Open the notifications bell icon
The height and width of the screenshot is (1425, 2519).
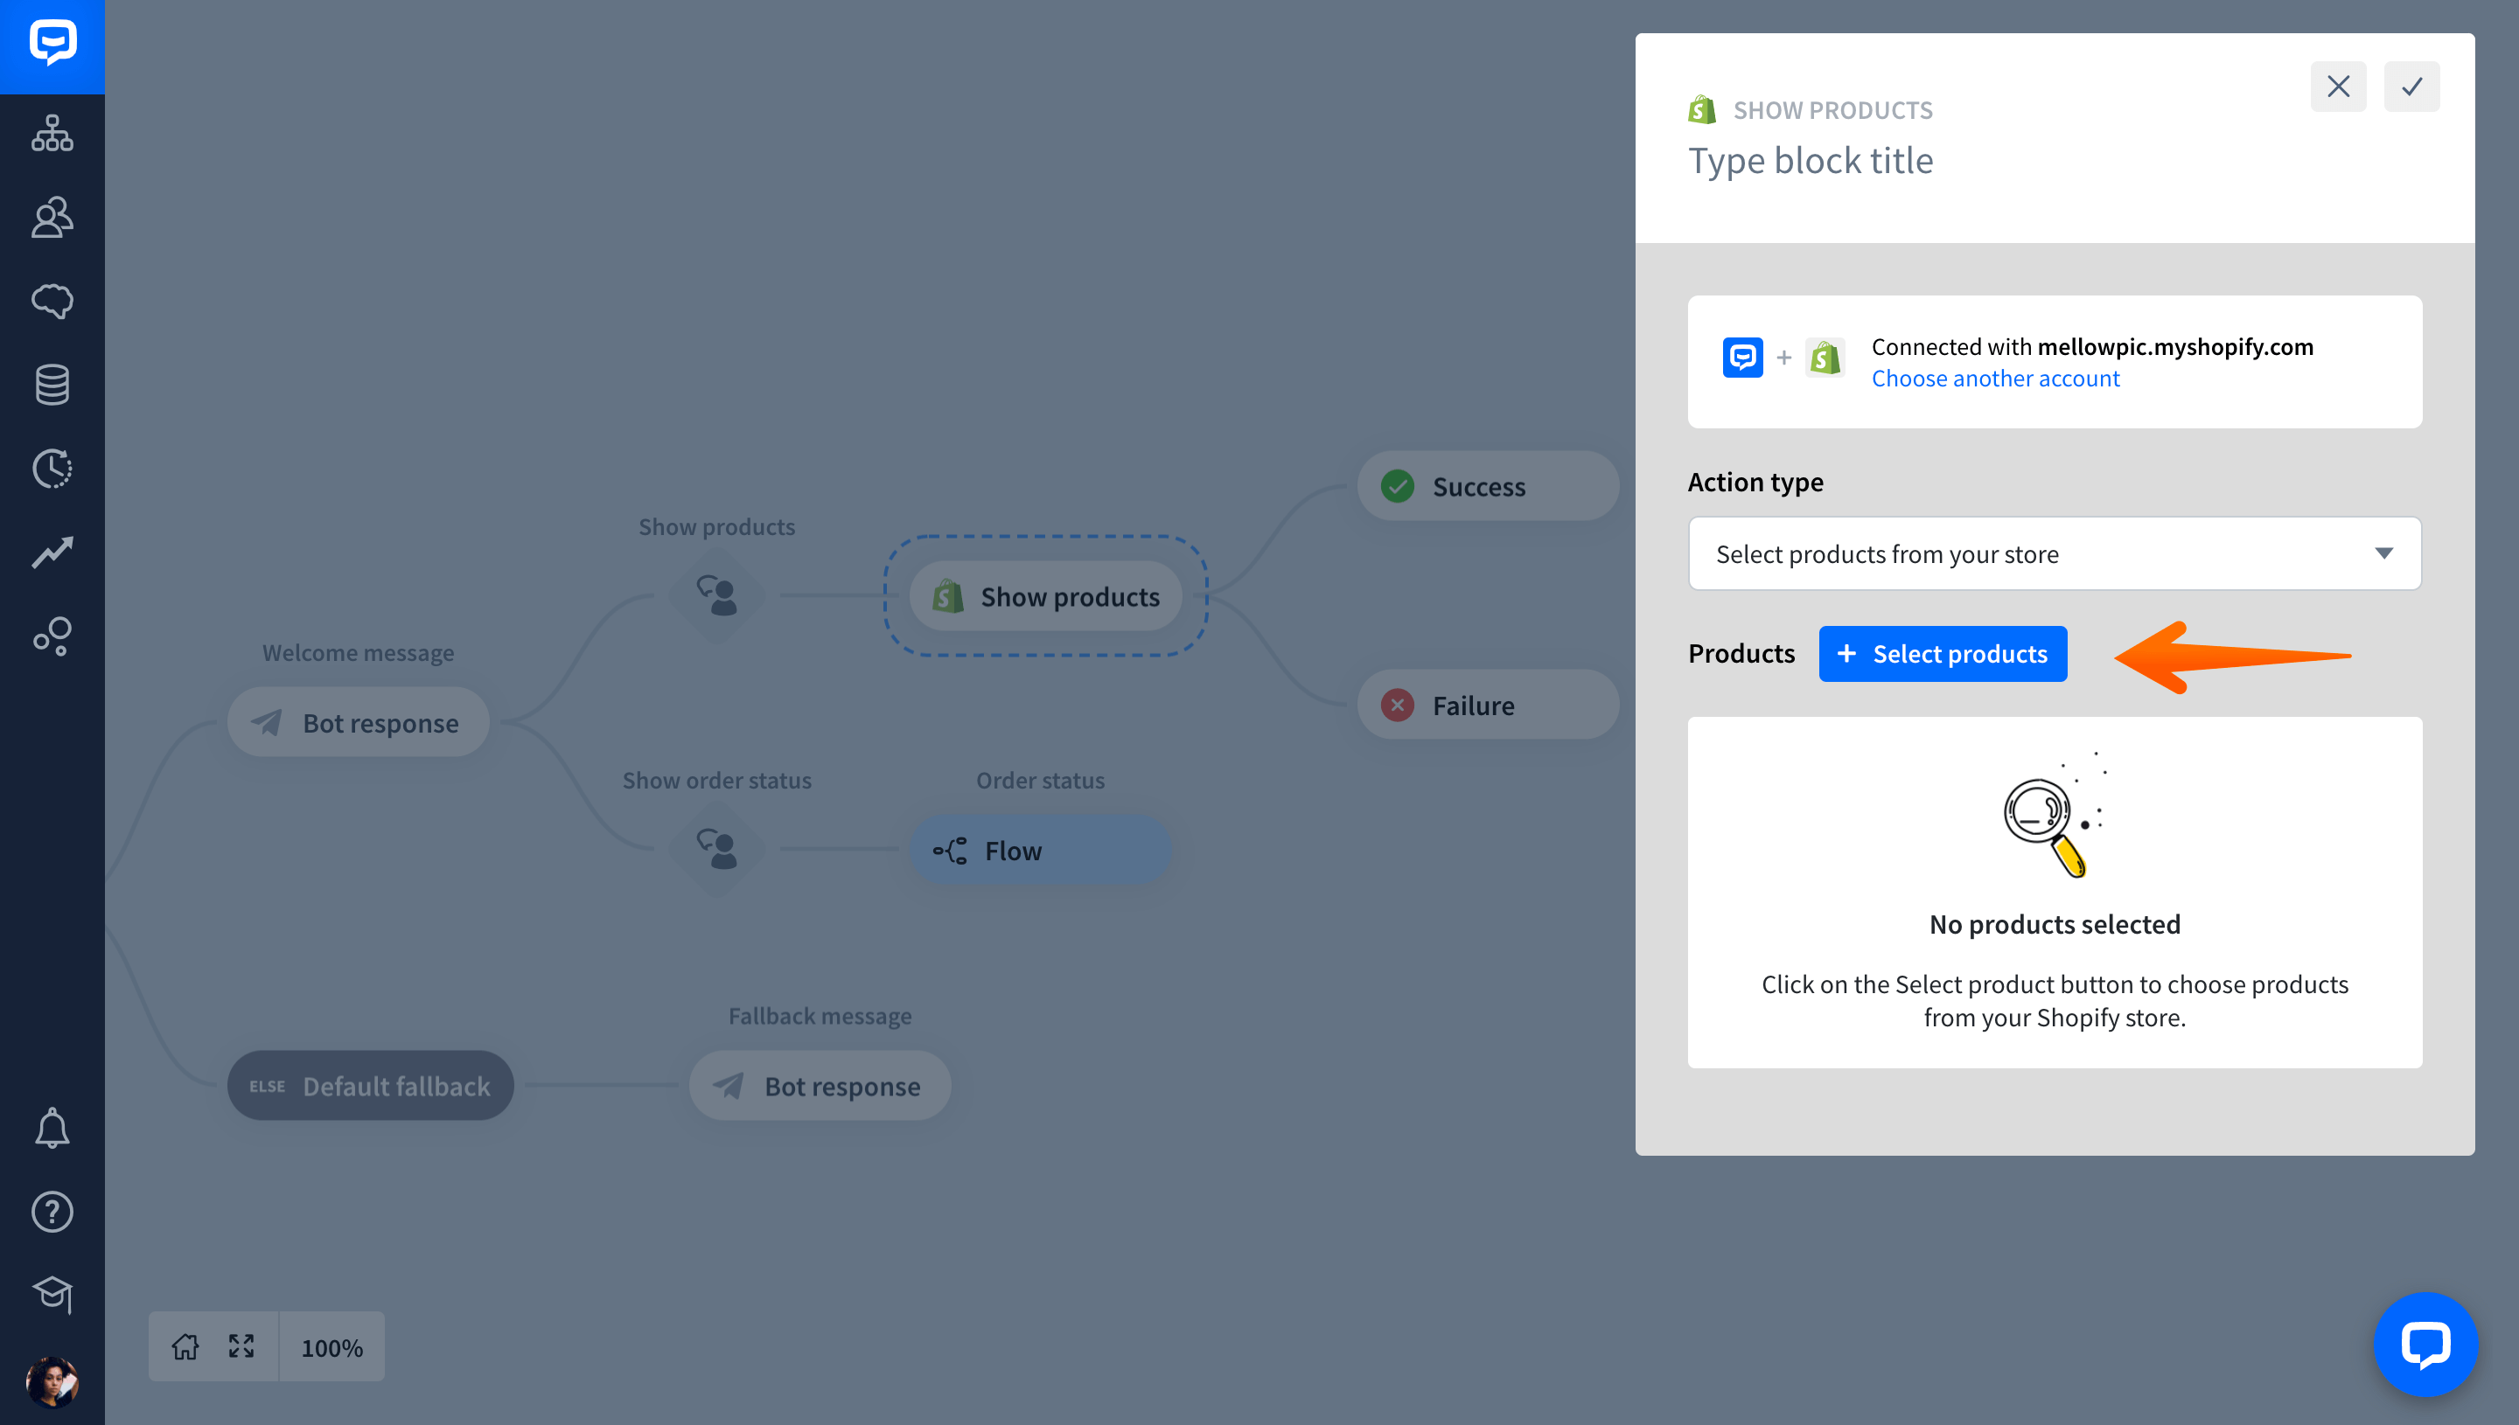[52, 1129]
